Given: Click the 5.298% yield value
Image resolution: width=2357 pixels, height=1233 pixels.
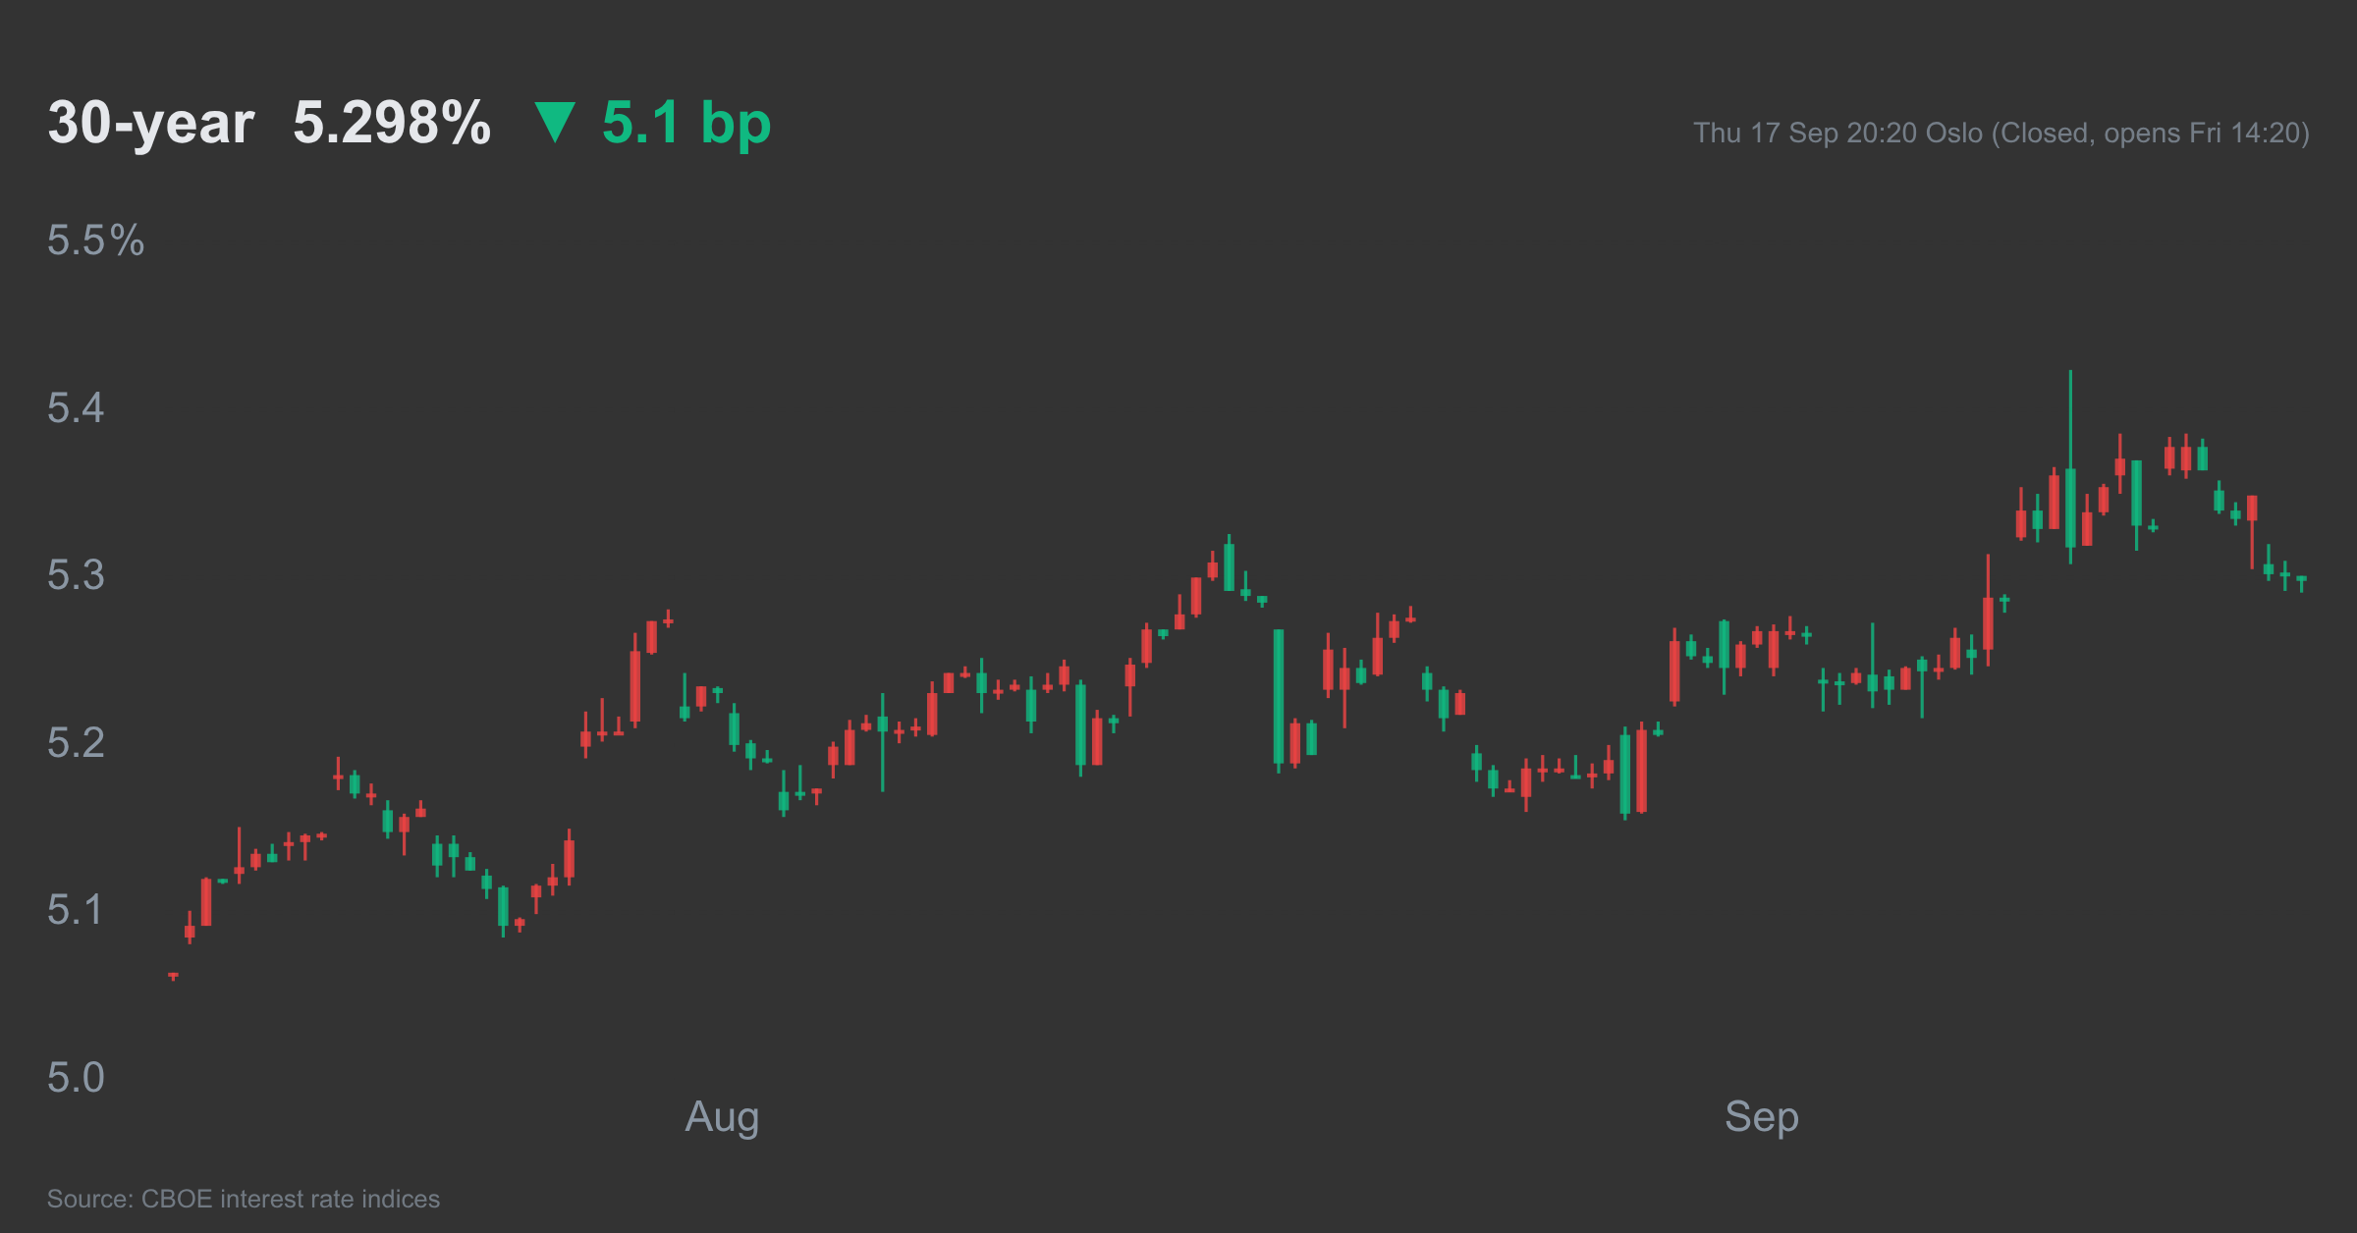Looking at the screenshot, I should coord(392,124).
